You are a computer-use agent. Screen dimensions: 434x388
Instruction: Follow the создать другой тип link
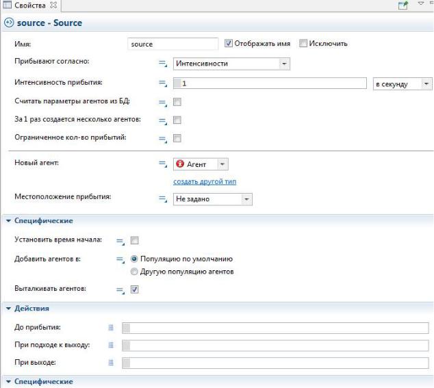coord(205,181)
